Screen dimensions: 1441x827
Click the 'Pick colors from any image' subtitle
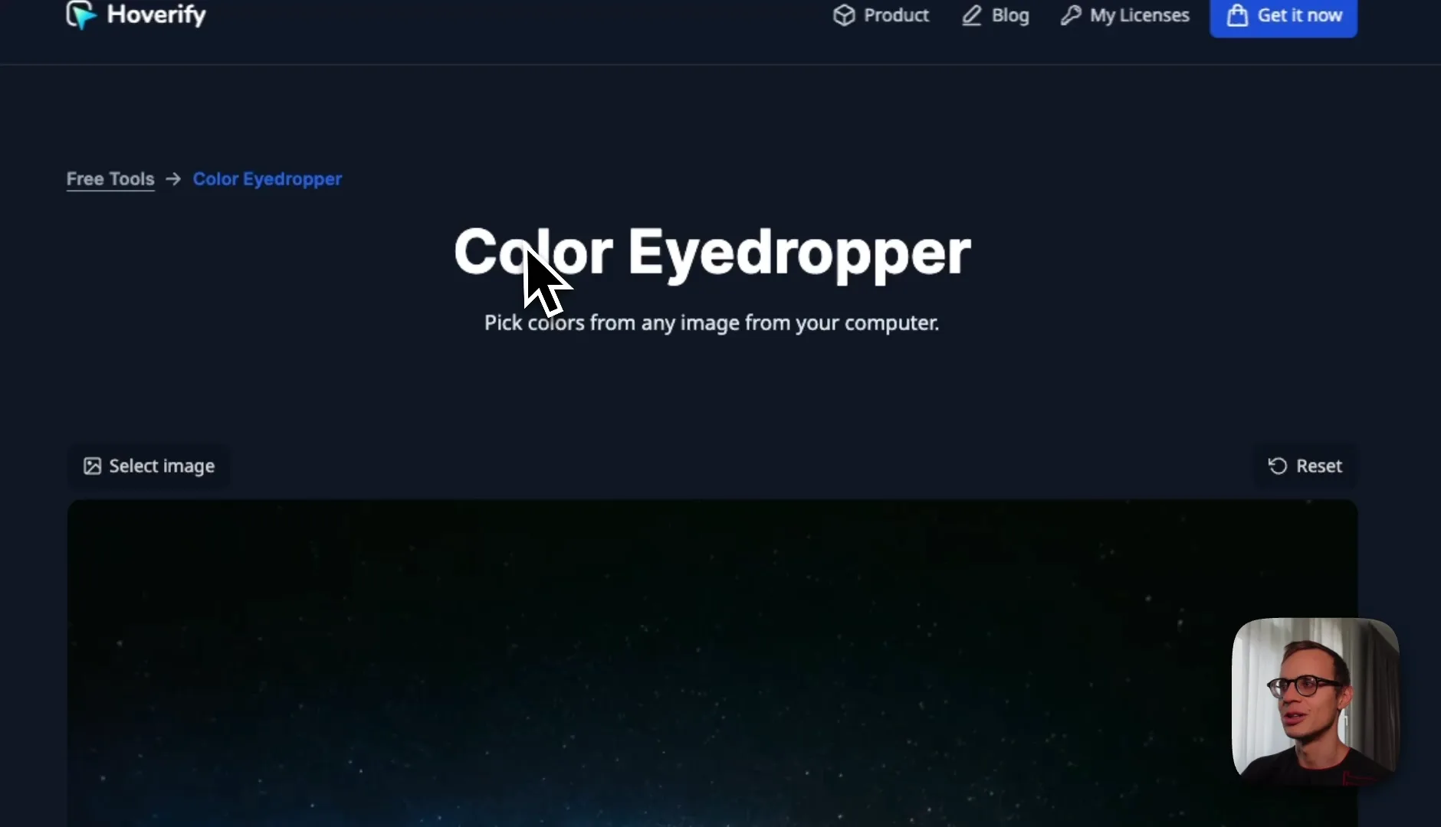(x=711, y=323)
